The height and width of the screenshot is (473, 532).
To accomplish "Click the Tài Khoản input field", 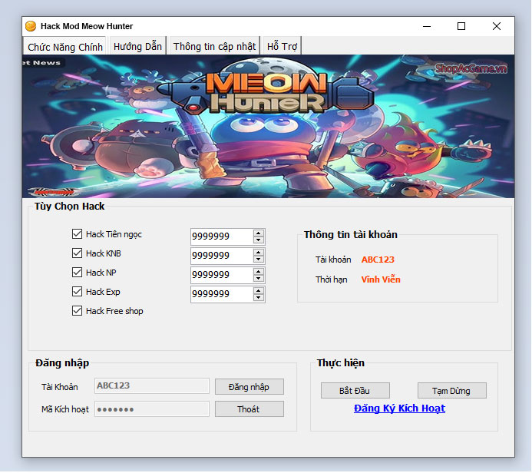I will click(152, 385).
